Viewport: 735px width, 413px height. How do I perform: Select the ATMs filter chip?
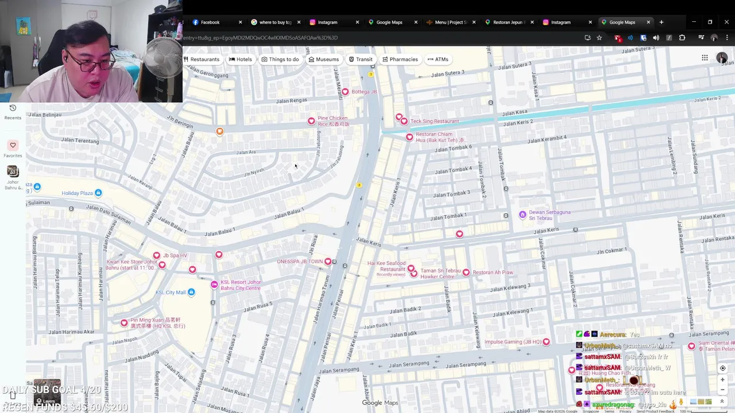click(438, 59)
